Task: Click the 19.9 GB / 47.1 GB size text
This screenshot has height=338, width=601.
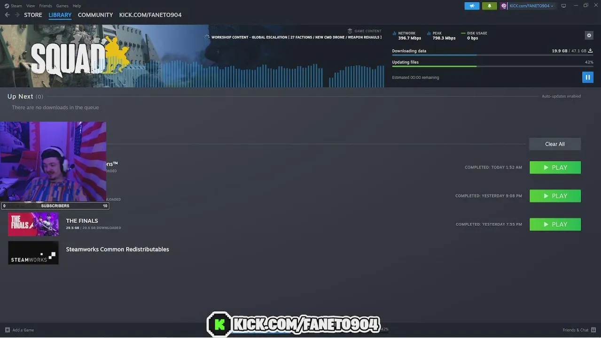Action: tap(569, 51)
